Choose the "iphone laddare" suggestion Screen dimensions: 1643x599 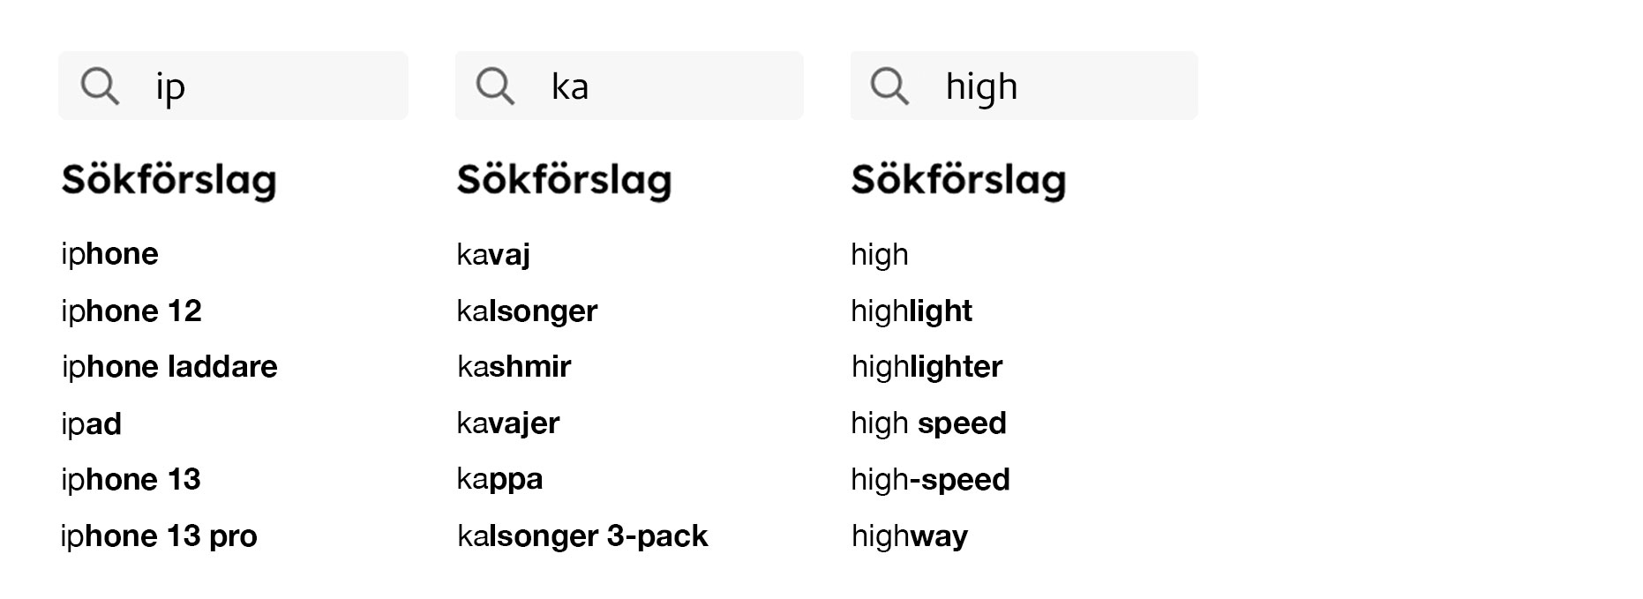169,367
